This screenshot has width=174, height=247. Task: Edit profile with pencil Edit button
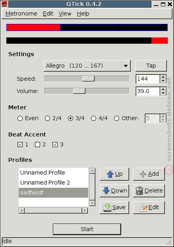pyautogui.click(x=149, y=207)
